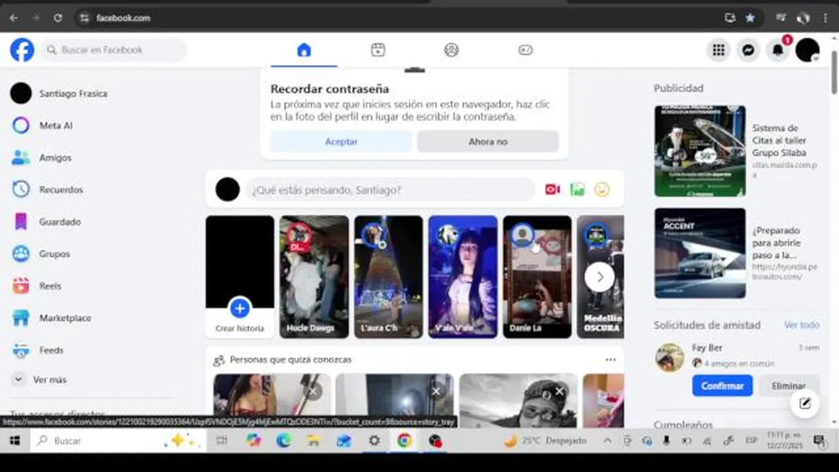The width and height of the screenshot is (839, 472).
Task: Open the Messenger icon
Action: tap(748, 50)
